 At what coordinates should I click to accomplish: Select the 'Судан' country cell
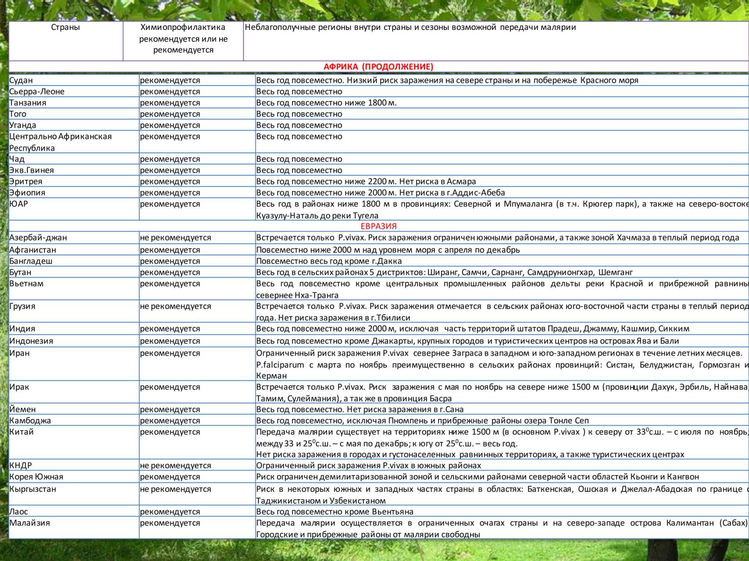click(74, 80)
